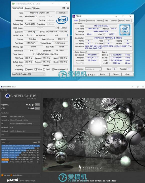The width and height of the screenshot is (145, 183).
Task: Switch to the Graphics tab in CPU-Z
Action: (x=114, y=20)
